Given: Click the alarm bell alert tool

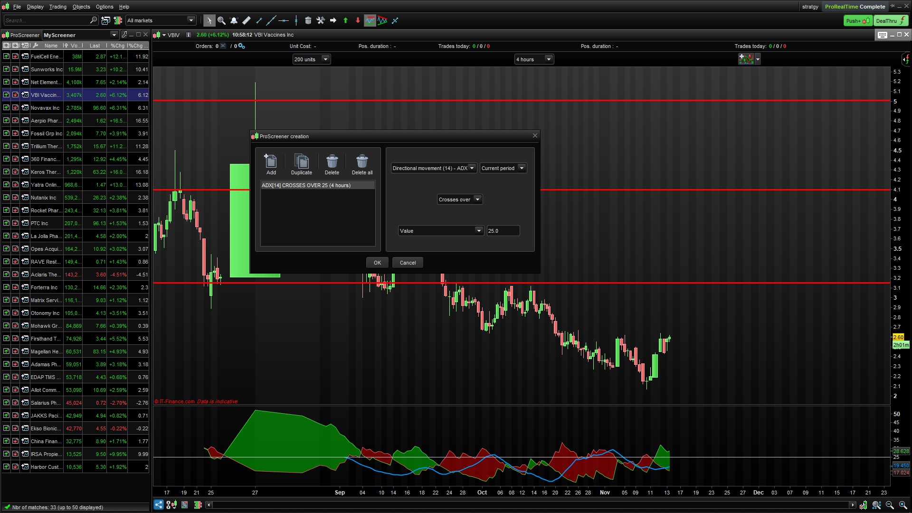Looking at the screenshot, I should 234,20.
